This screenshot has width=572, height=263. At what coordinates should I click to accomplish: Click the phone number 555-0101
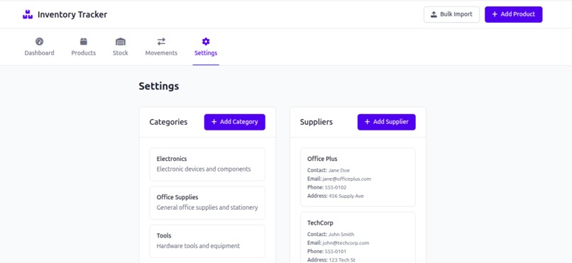tap(336, 252)
